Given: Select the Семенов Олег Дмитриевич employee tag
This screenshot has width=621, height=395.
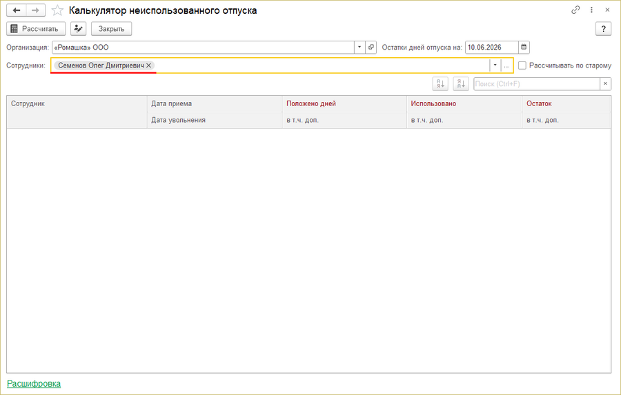Looking at the screenshot, I should [x=101, y=65].
